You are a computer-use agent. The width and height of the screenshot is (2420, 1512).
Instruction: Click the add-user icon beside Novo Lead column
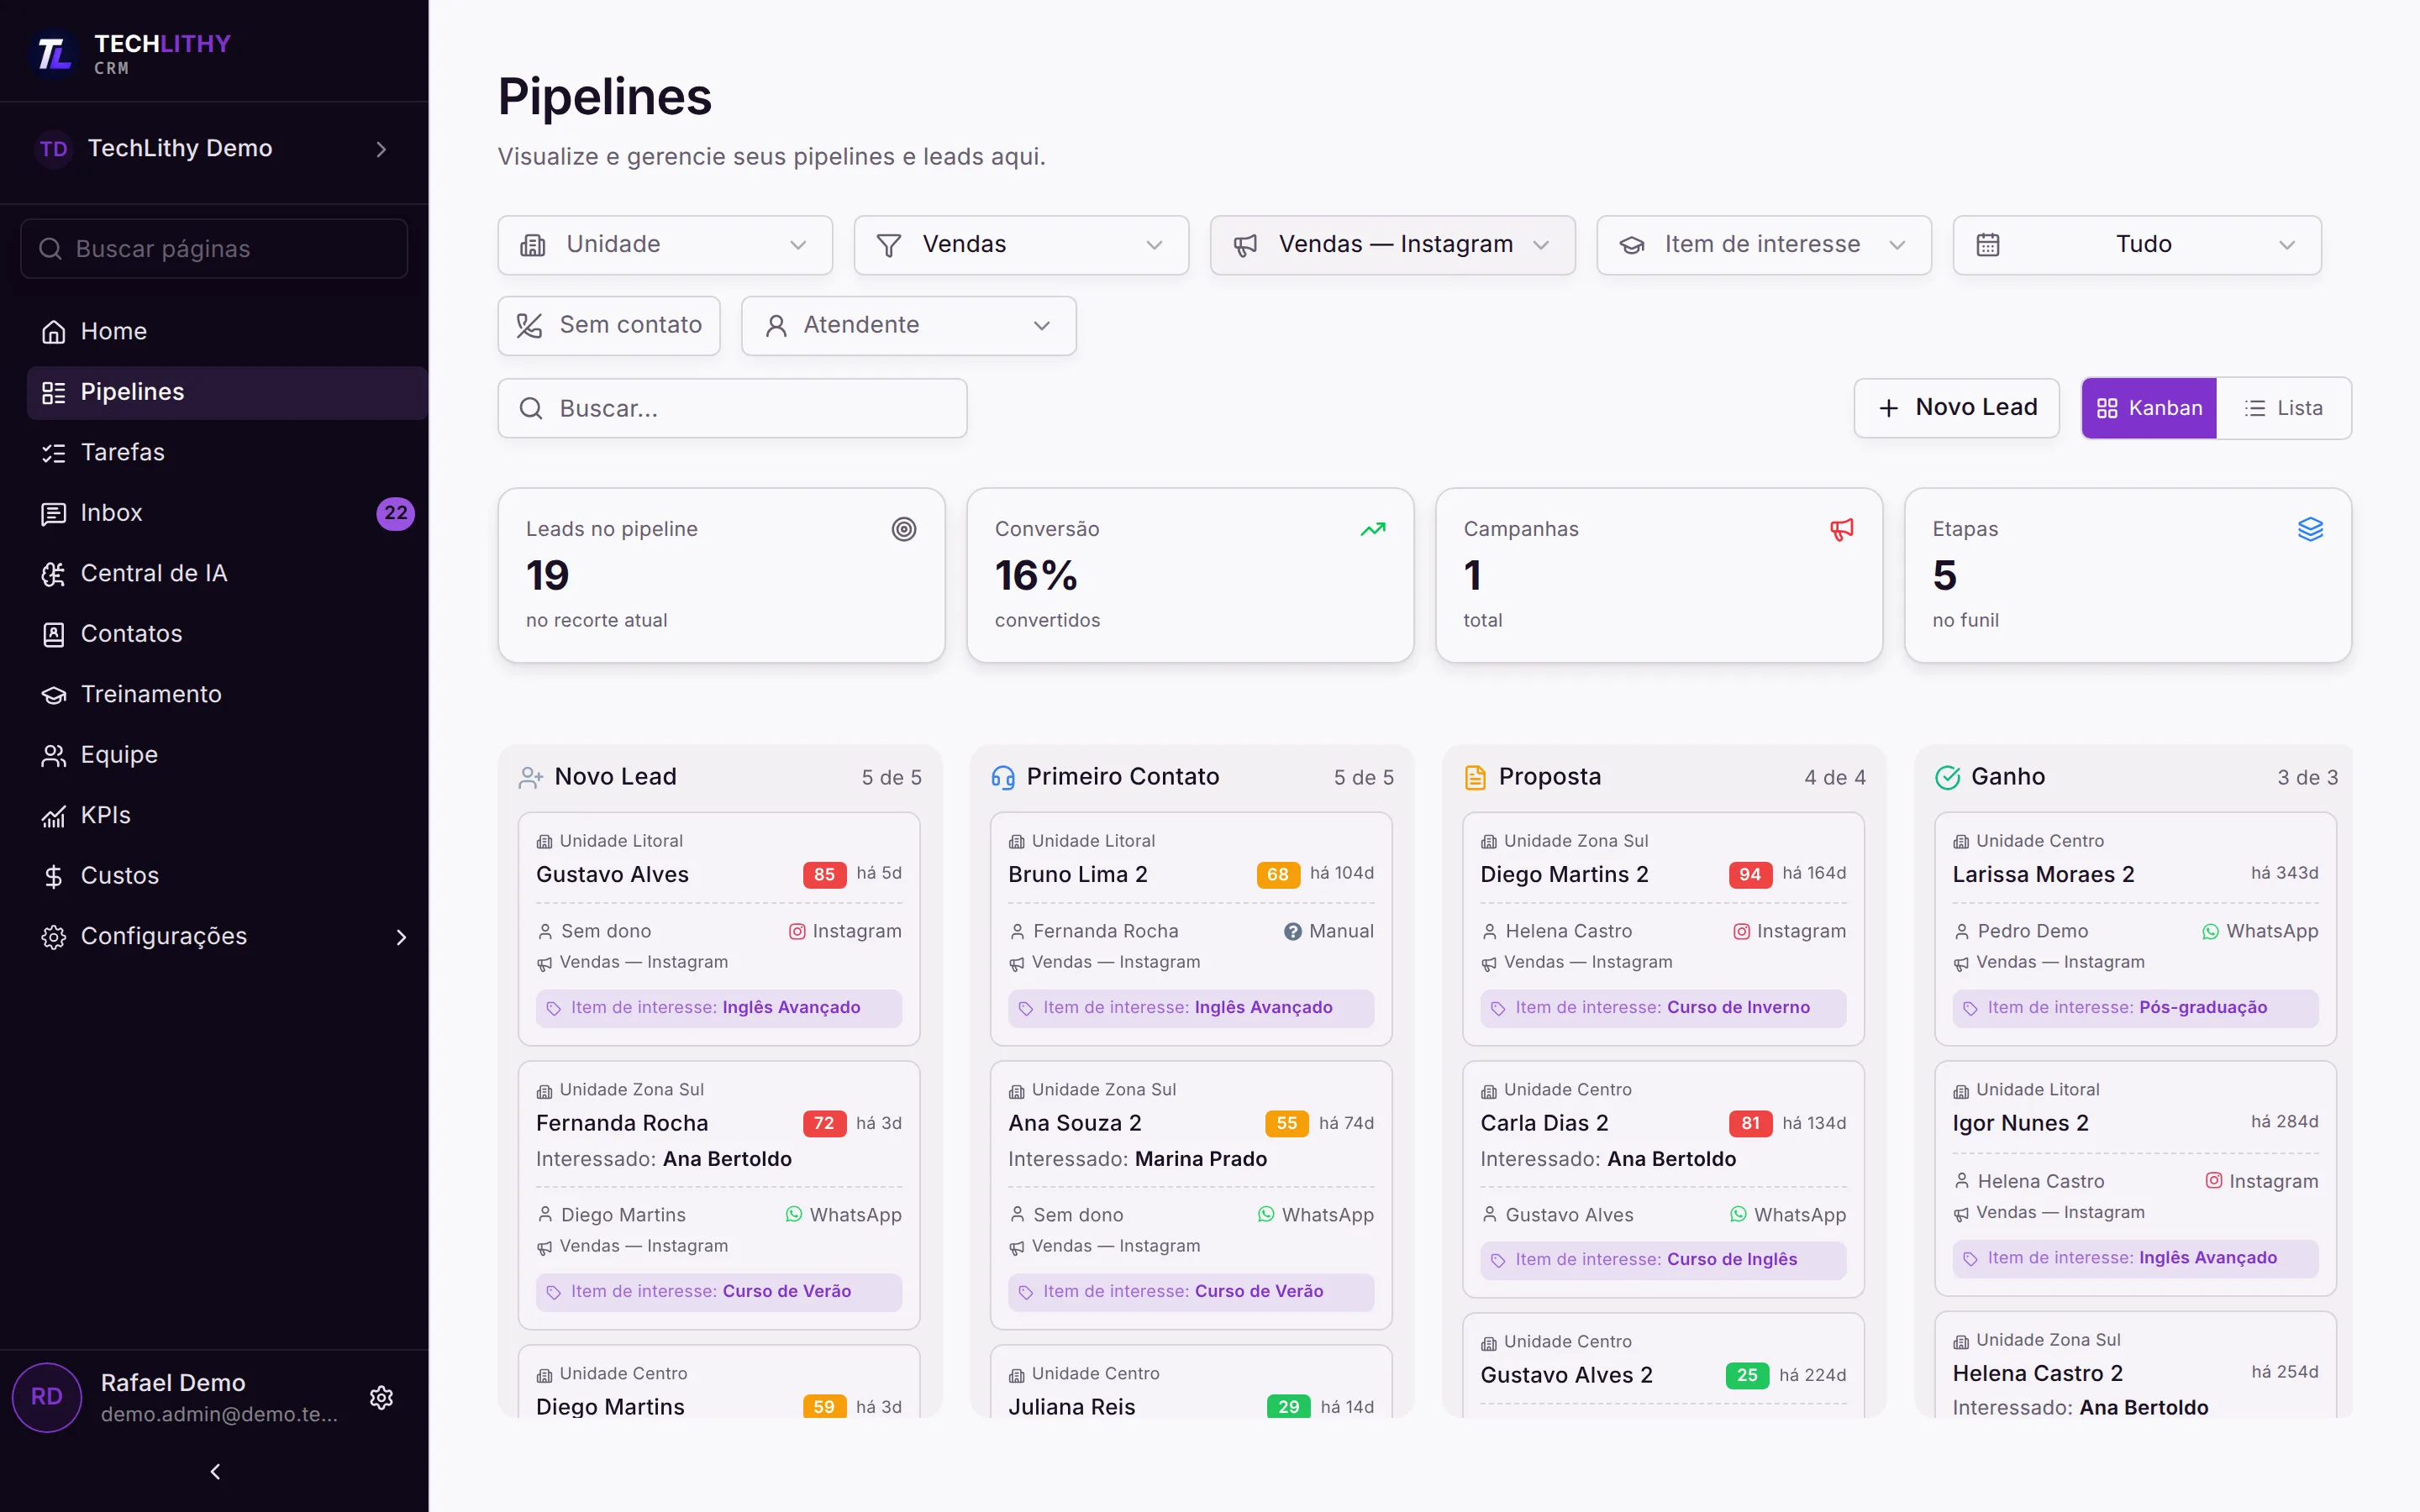530,777
